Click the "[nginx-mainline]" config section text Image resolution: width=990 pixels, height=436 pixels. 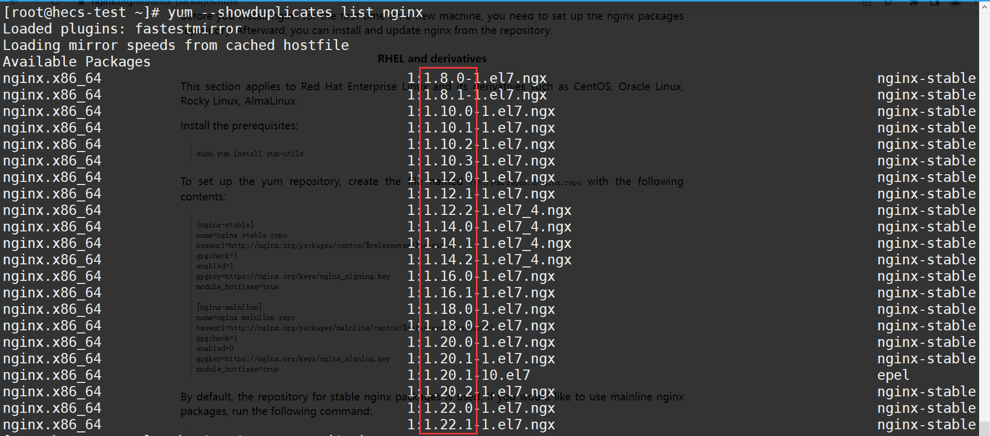pyautogui.click(x=229, y=307)
